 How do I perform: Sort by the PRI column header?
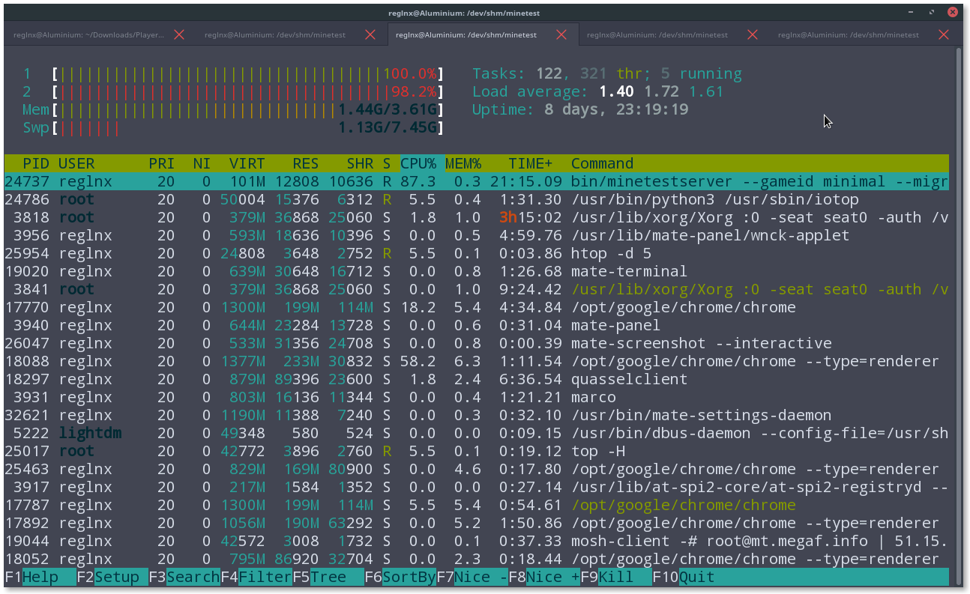[161, 163]
